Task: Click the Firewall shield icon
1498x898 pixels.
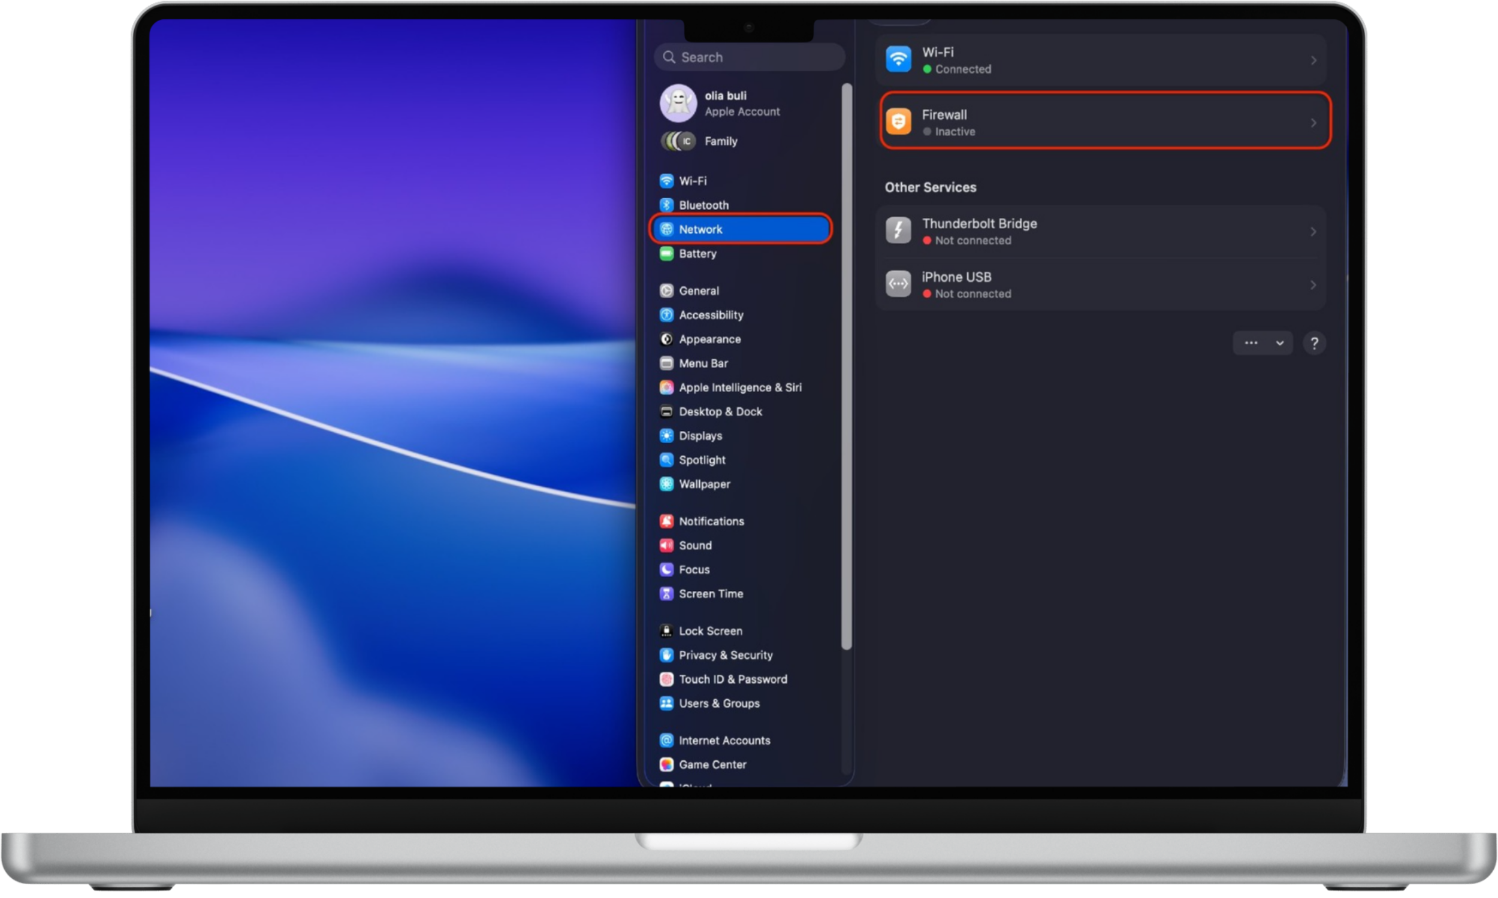Action: pyautogui.click(x=899, y=121)
